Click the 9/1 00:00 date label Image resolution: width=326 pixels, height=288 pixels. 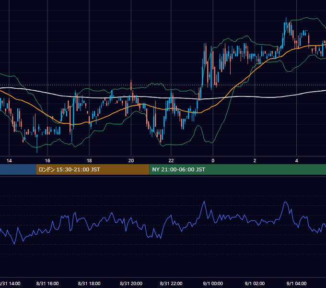213,283
